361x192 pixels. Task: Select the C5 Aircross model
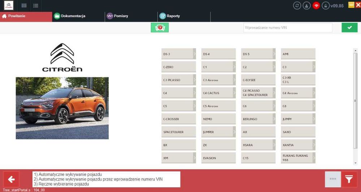click(218, 106)
